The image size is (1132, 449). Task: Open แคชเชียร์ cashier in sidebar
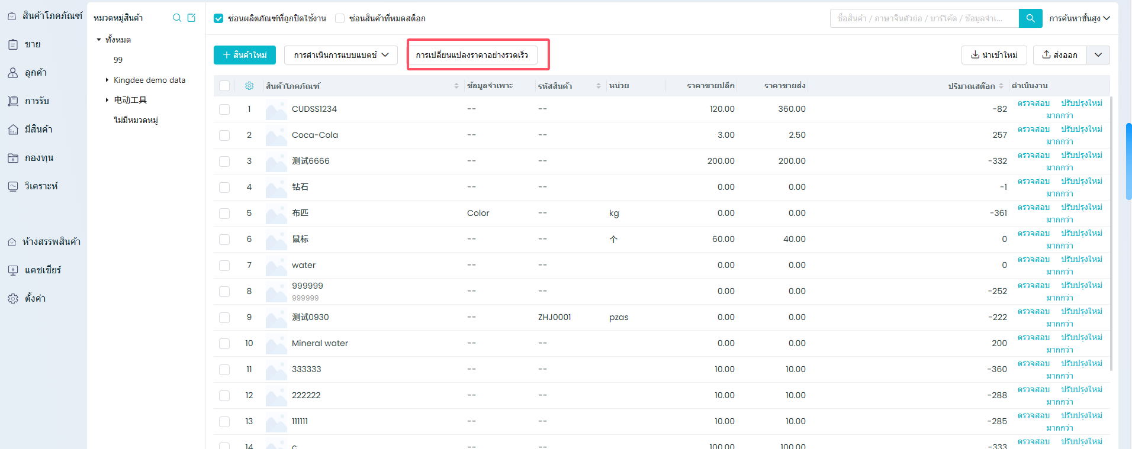42,270
